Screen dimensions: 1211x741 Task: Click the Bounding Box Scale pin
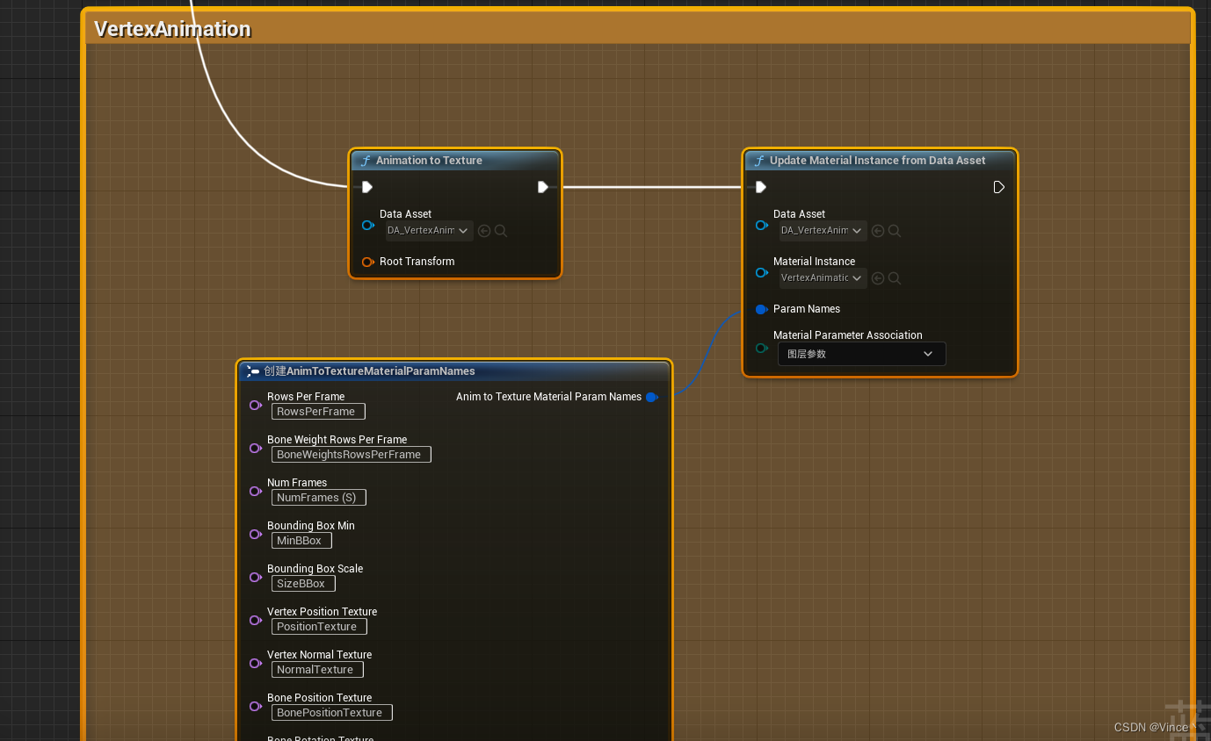click(256, 578)
